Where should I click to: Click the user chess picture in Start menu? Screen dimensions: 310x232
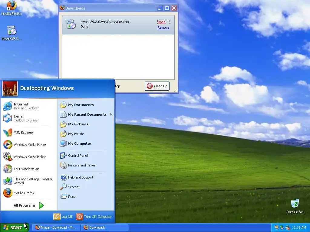10,89
